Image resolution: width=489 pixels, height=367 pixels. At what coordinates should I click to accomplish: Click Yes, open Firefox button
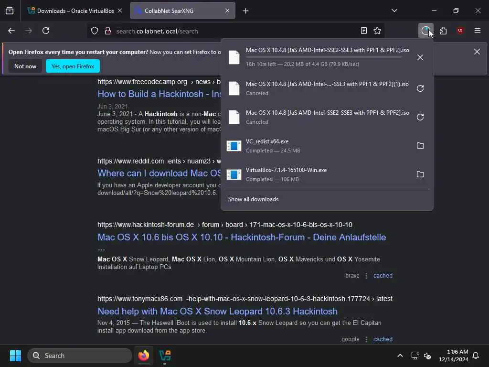(73, 66)
